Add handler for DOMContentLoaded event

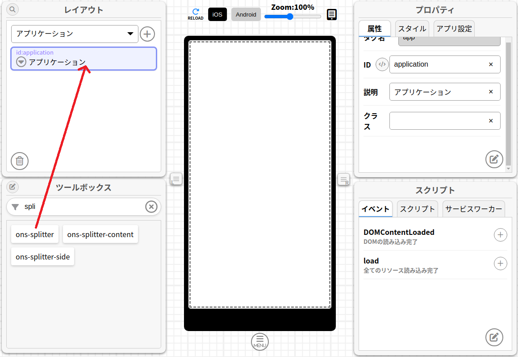[500, 235]
